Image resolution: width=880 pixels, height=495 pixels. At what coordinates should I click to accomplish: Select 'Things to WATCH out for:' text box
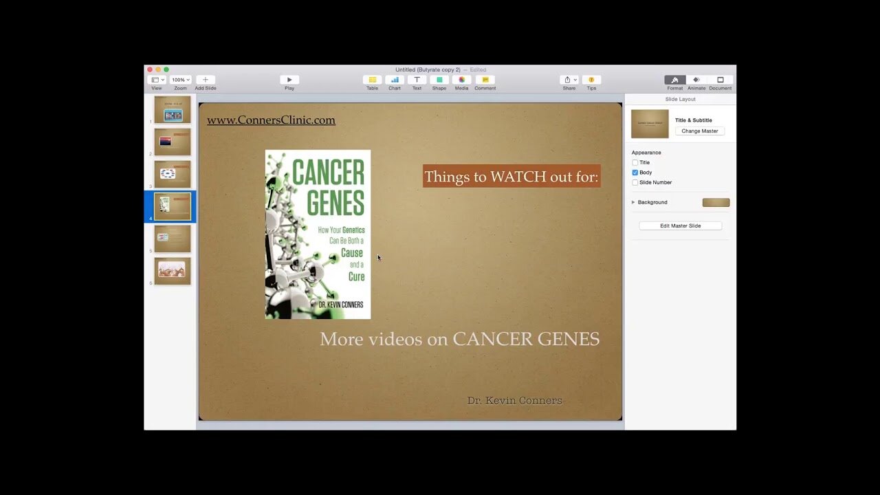(x=511, y=177)
